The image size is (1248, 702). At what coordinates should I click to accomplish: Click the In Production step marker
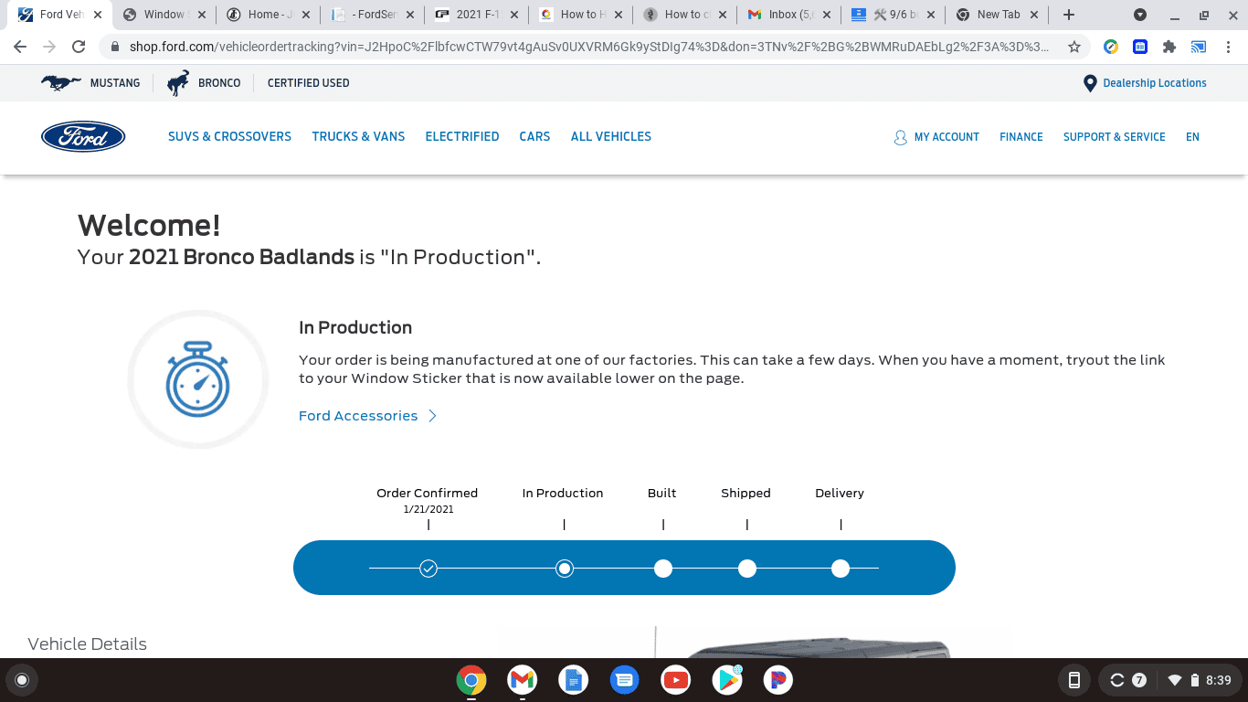(565, 569)
